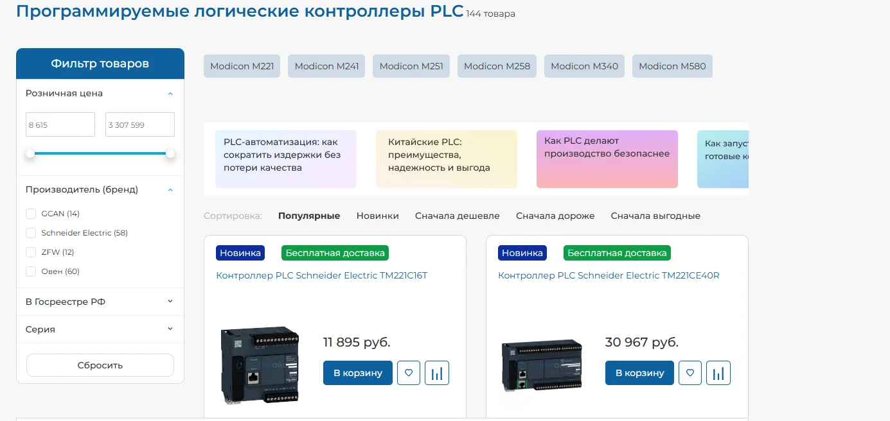Sort products by Сначала выгодные
Screen dimensions: 890x421
tap(655, 216)
